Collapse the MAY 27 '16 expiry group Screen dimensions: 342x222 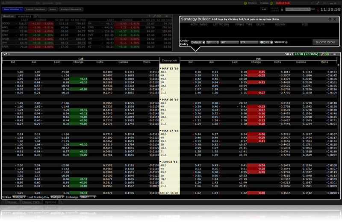click(161, 131)
